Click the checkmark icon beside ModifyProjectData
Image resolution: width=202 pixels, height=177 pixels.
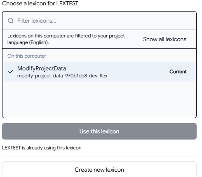(x=11, y=72)
